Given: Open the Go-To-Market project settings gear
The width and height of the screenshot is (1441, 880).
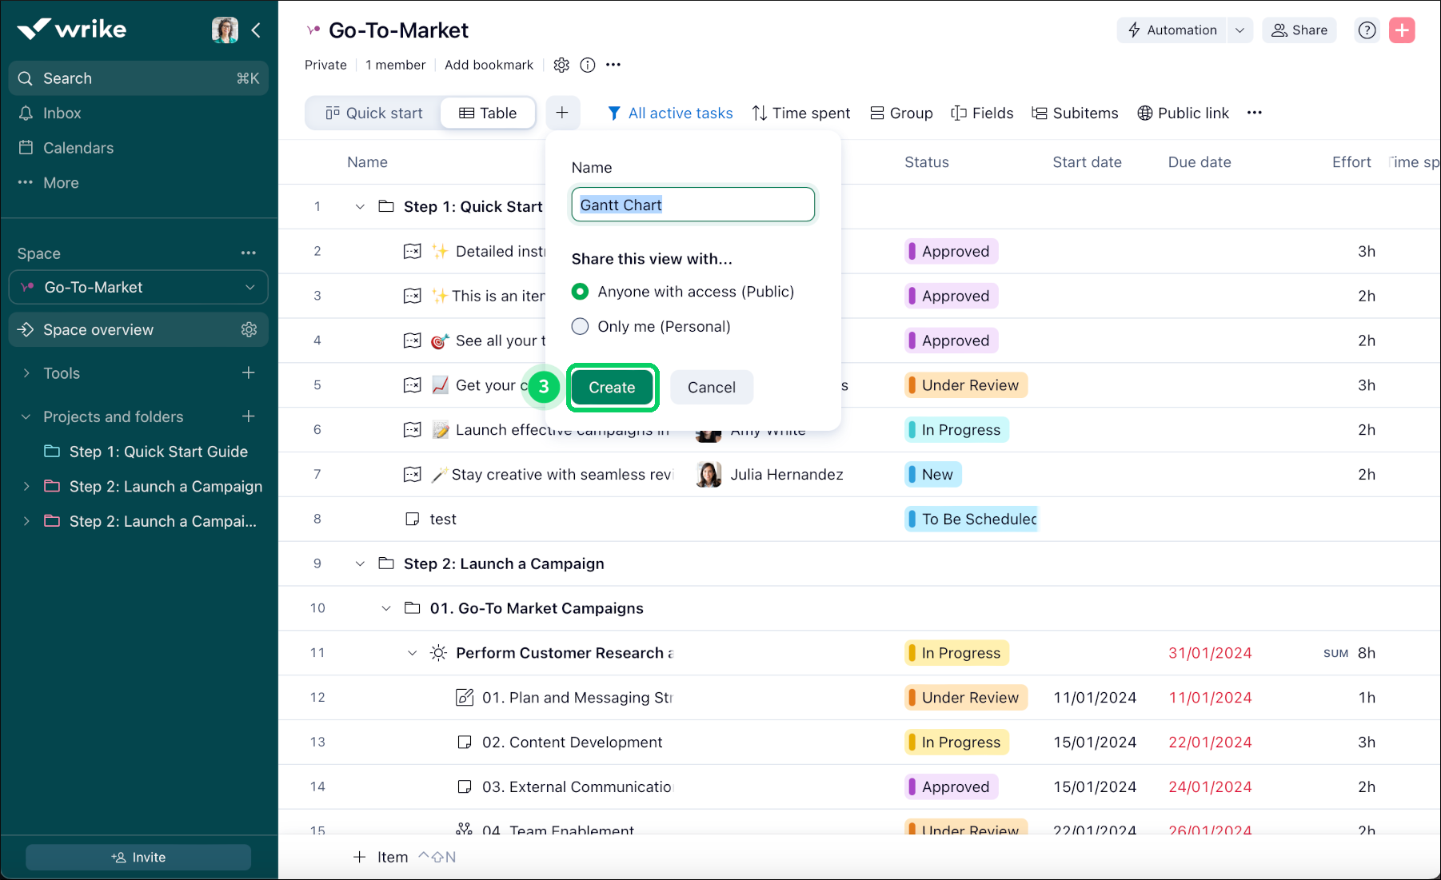Looking at the screenshot, I should click(x=561, y=65).
